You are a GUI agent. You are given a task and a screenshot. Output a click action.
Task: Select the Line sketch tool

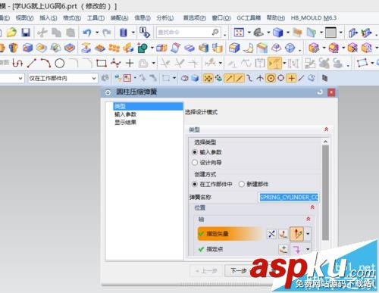(x=32, y=63)
